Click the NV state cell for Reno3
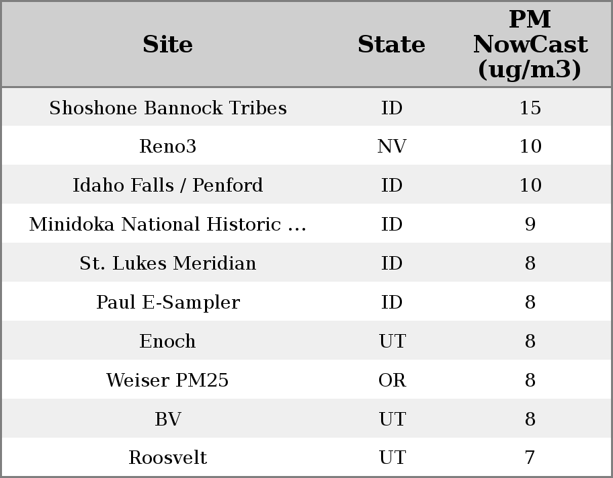 [391, 147]
